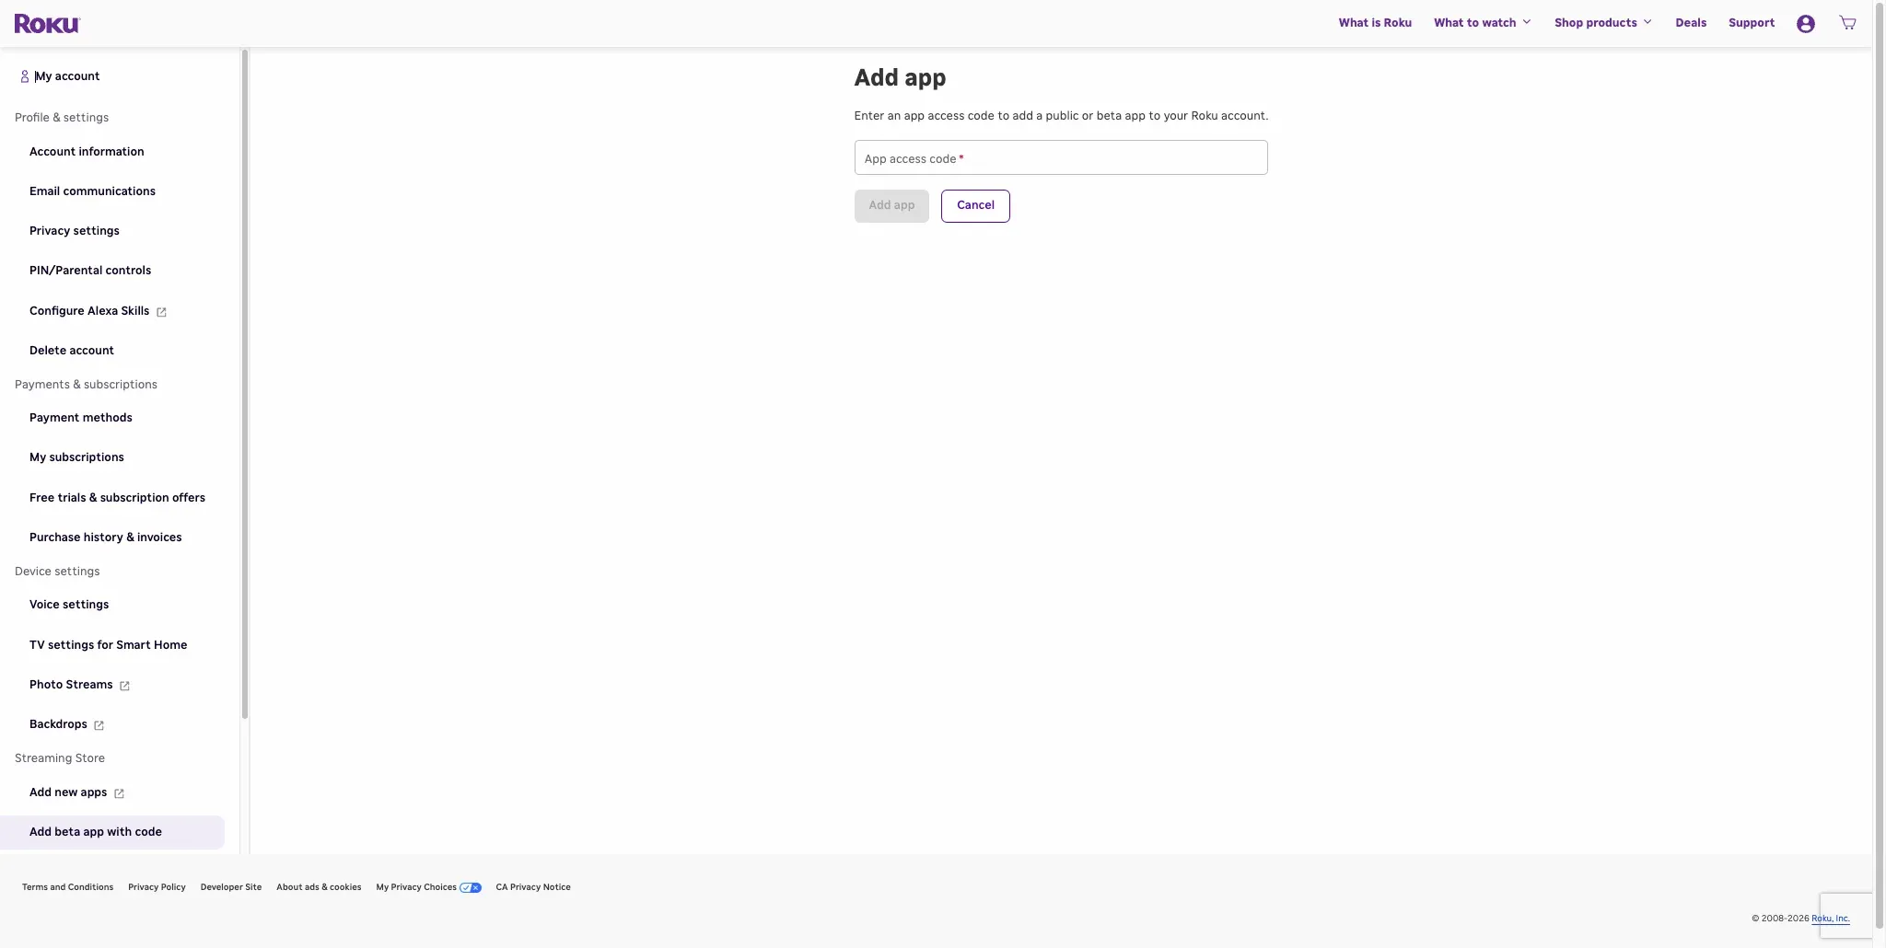Open Privacy settings in sidebar
Viewport: 1886px width, 948px height.
[75, 231]
